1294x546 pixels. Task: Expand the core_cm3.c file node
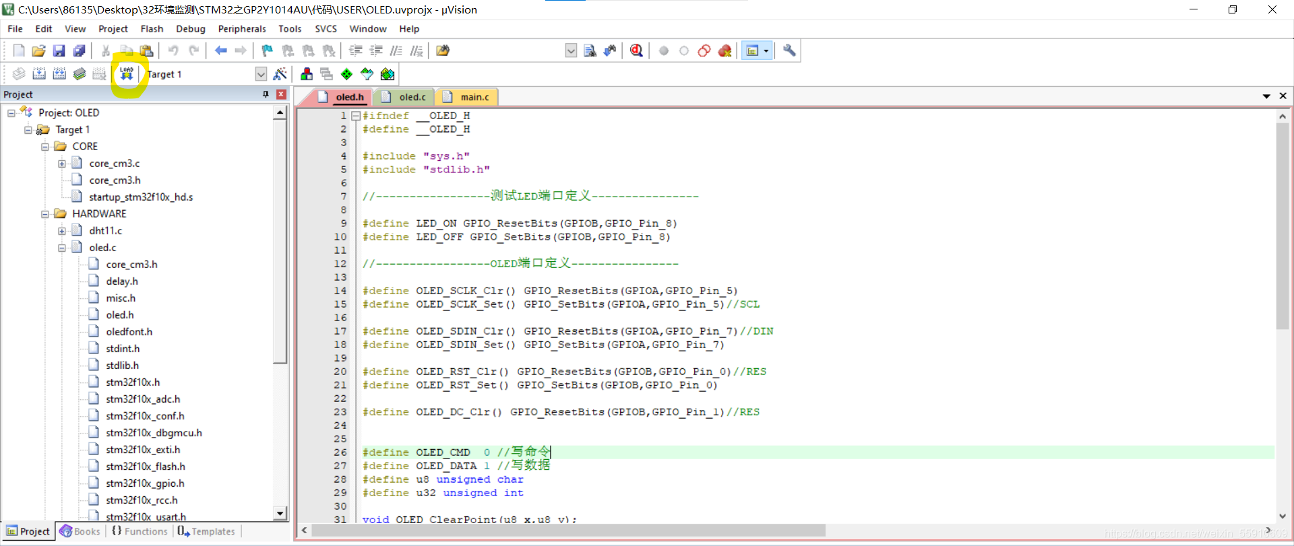tap(62, 164)
